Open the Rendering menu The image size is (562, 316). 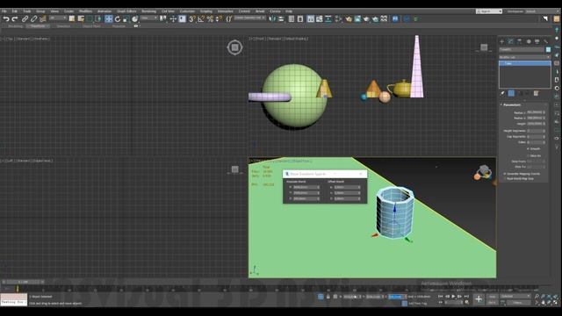pyautogui.click(x=148, y=11)
